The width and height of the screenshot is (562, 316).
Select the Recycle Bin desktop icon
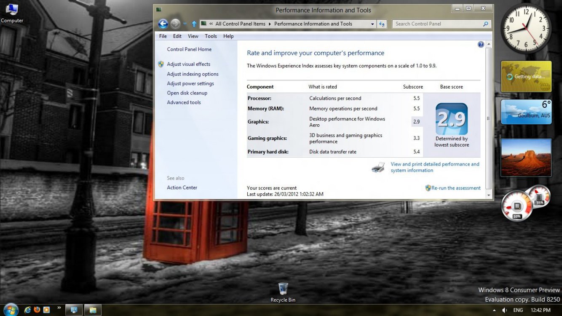point(283,292)
